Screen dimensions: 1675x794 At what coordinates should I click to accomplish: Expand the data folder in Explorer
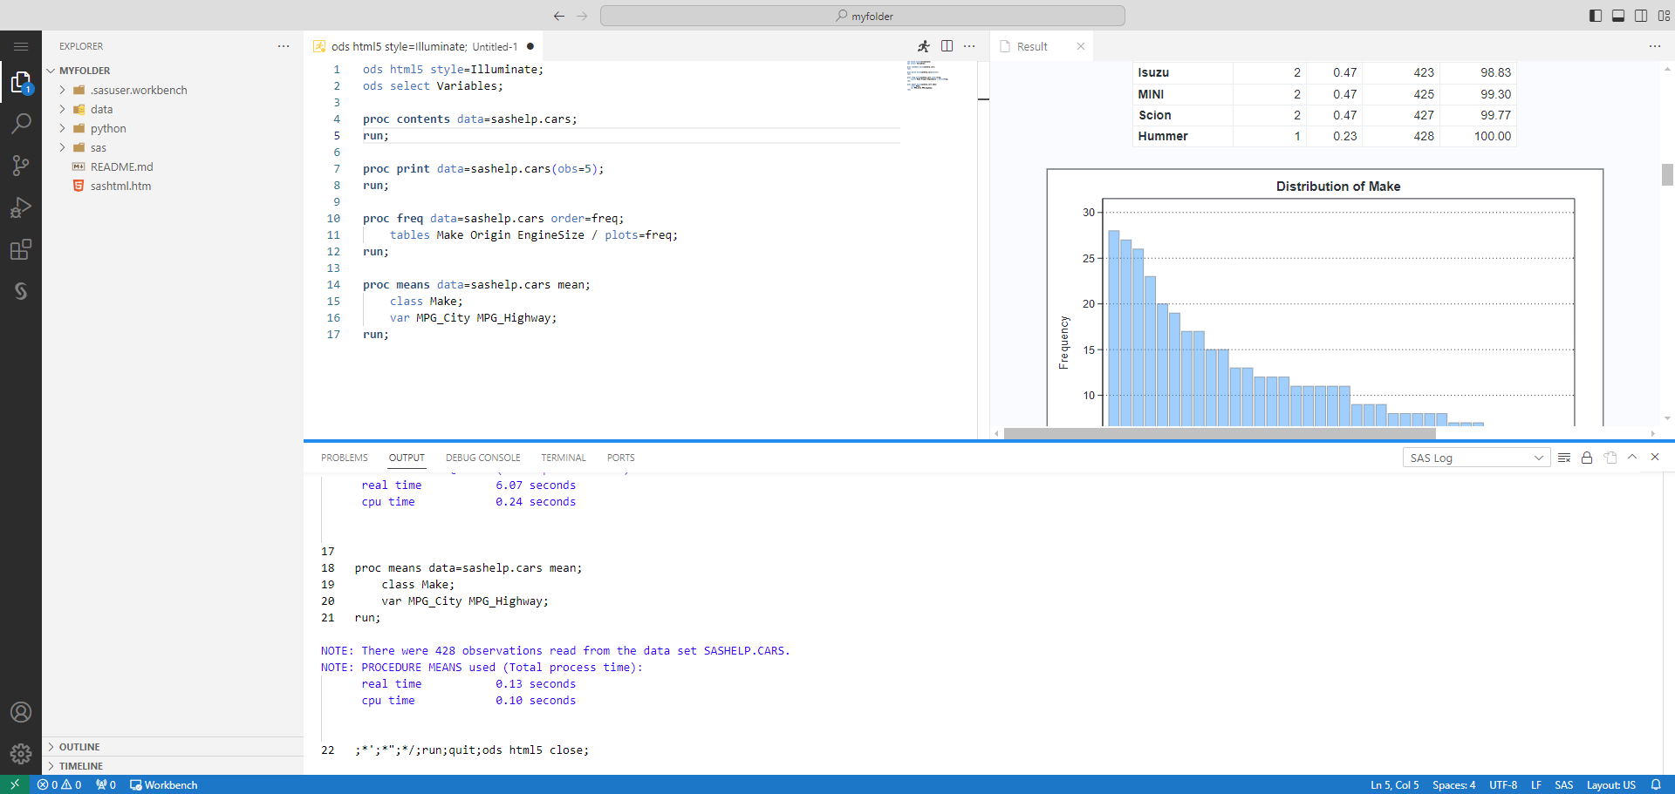click(x=101, y=110)
